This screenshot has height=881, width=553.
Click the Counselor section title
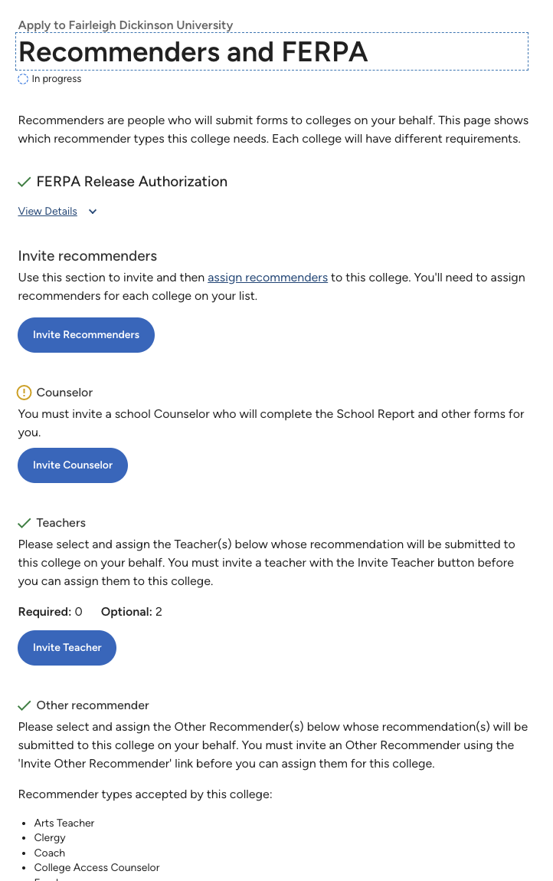(64, 393)
